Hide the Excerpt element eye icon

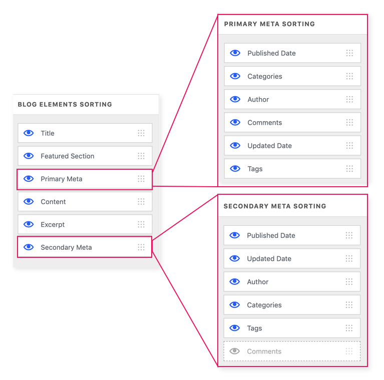coord(29,224)
